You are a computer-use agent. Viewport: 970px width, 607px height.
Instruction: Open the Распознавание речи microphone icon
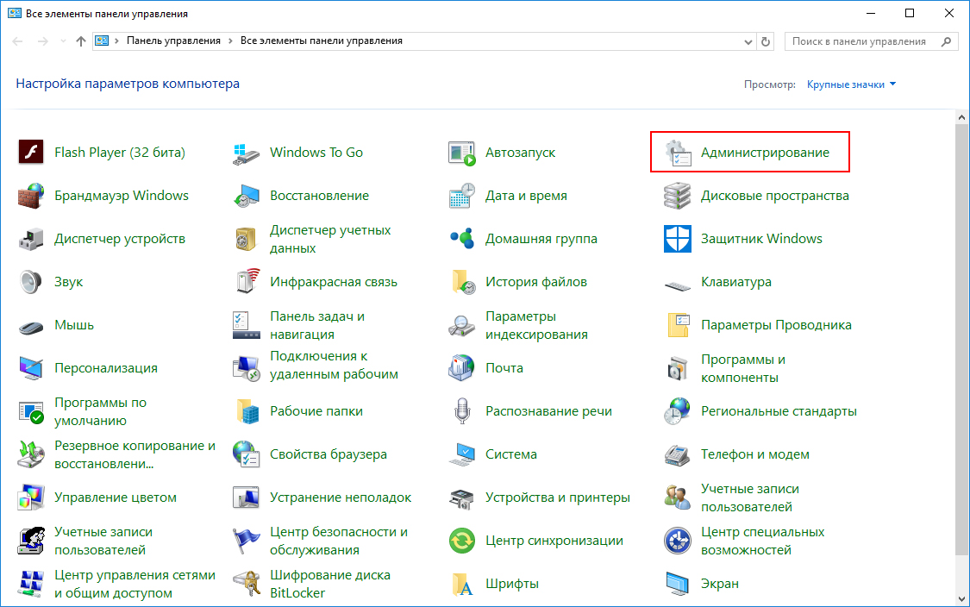(x=462, y=411)
